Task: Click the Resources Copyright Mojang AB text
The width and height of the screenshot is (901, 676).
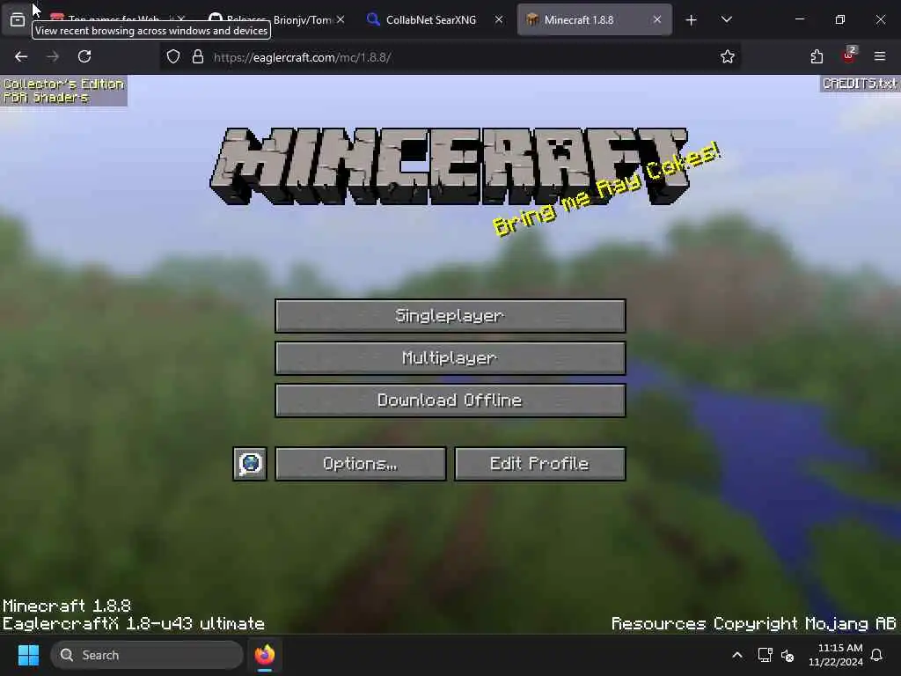Action: [x=754, y=624]
